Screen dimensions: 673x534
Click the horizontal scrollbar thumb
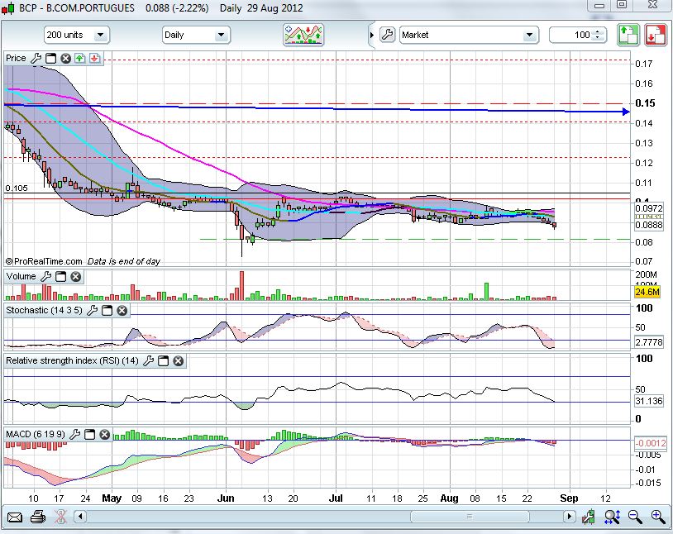470,517
